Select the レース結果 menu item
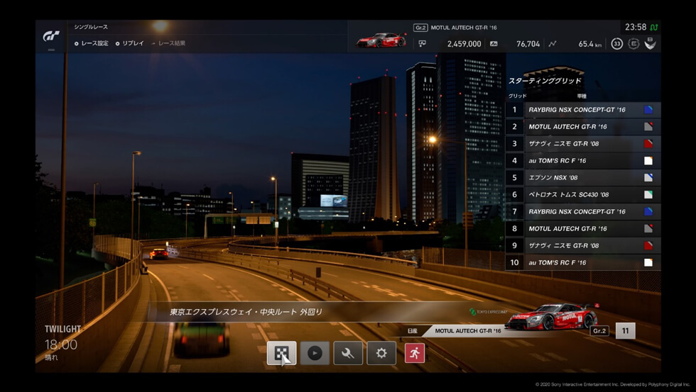This screenshot has height=392, width=696. [x=169, y=43]
